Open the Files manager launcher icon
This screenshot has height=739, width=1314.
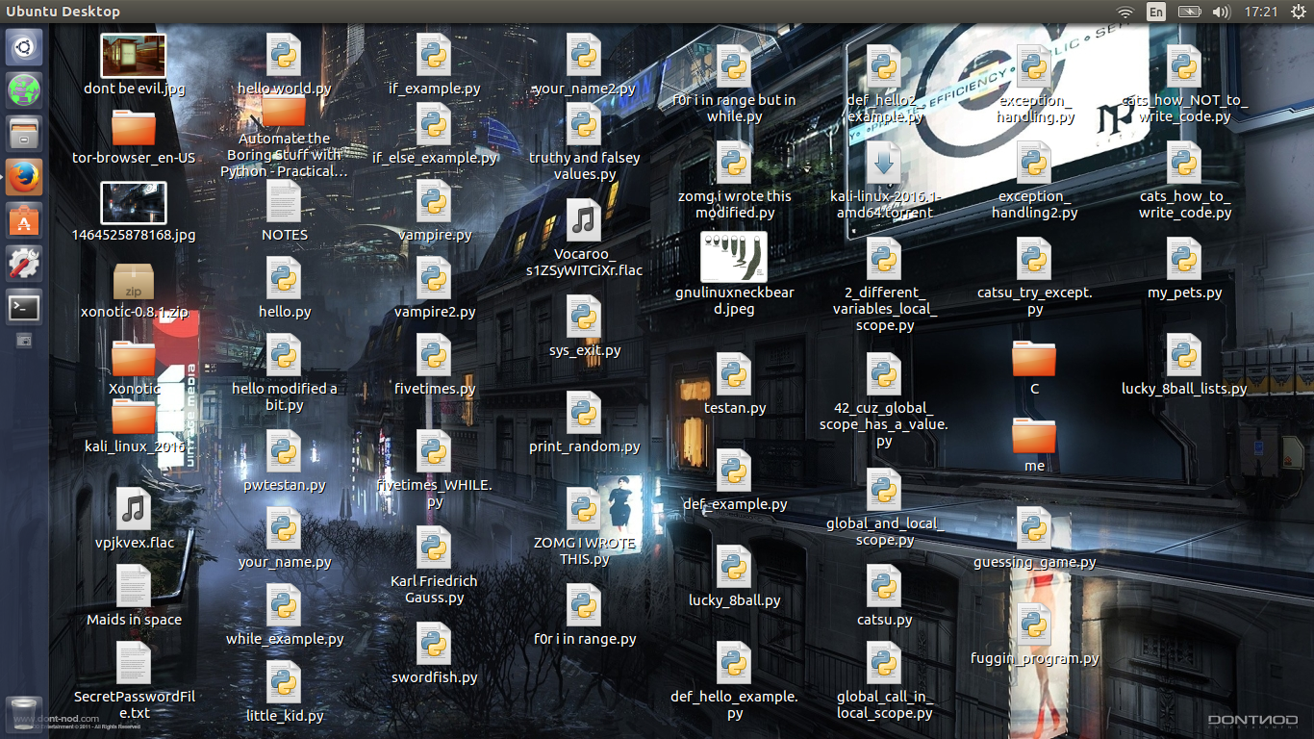[24, 133]
